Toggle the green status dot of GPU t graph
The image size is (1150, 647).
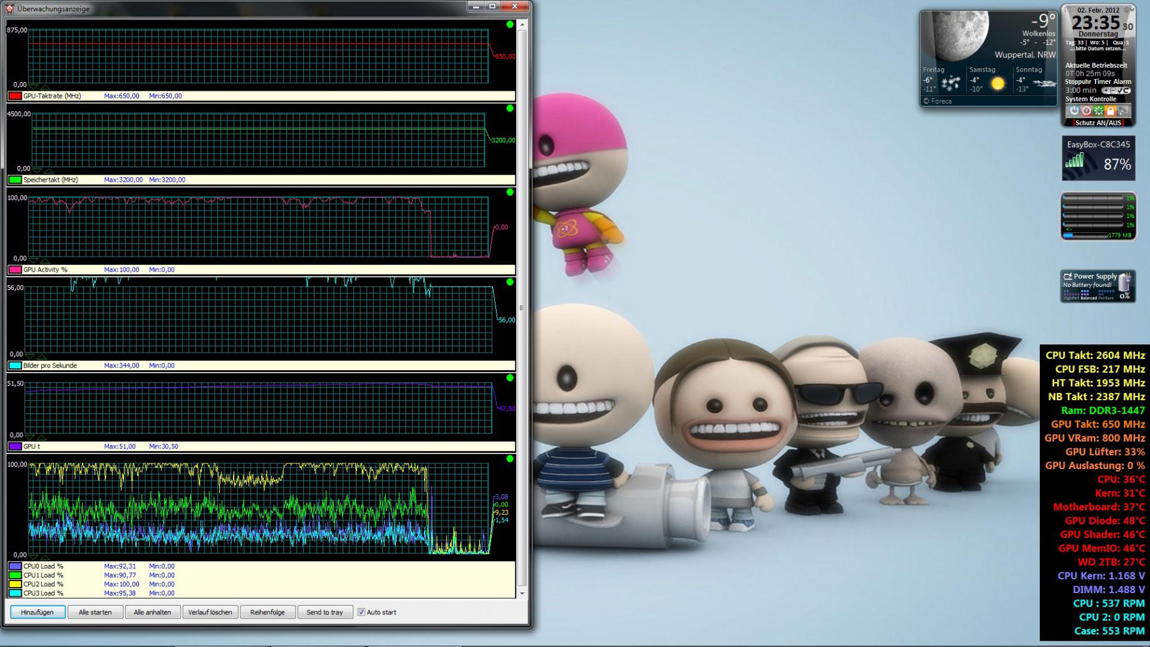click(x=510, y=378)
